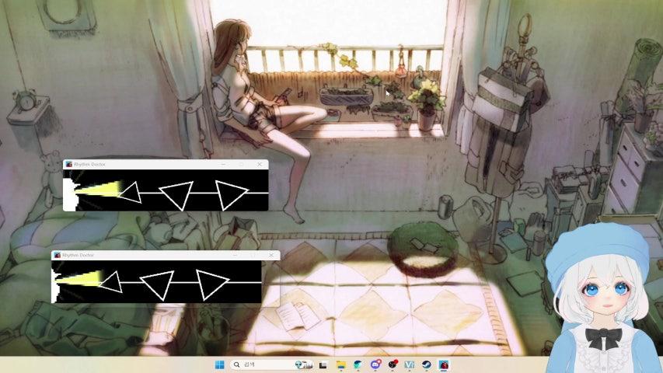Click the right-pointing triangle in upper Rhythm Doctor window
Viewport: 663px width, 373px height.
tap(232, 194)
